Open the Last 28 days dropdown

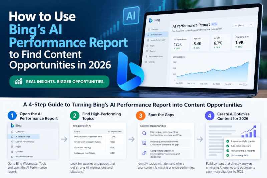[243, 25]
